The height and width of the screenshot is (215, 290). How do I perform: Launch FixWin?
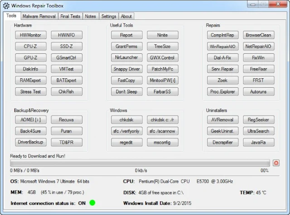pyautogui.click(x=259, y=57)
